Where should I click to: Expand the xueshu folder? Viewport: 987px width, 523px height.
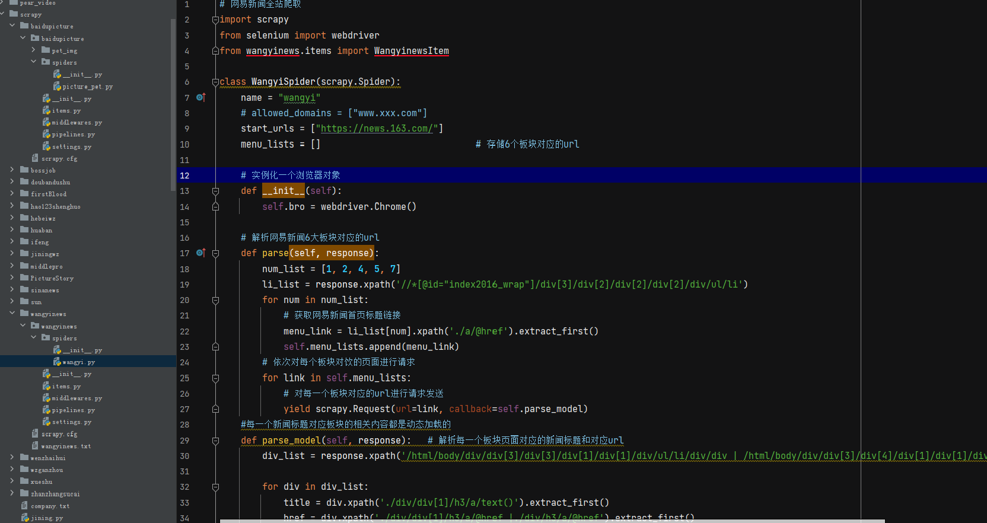click(x=12, y=481)
